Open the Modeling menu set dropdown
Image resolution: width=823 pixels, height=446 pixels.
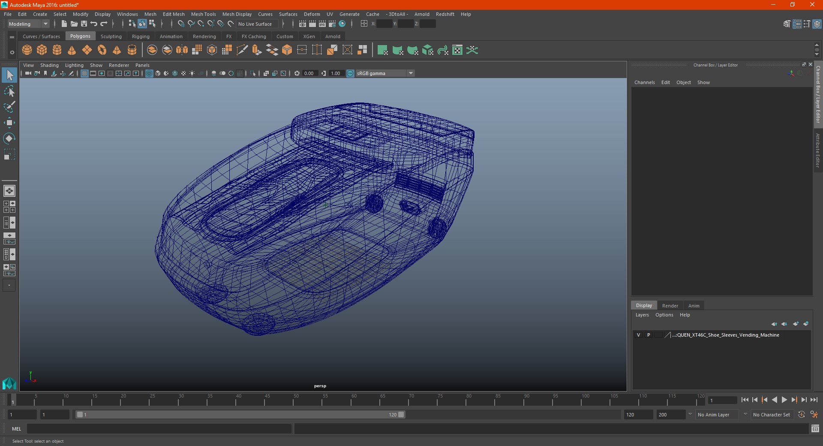coord(29,24)
